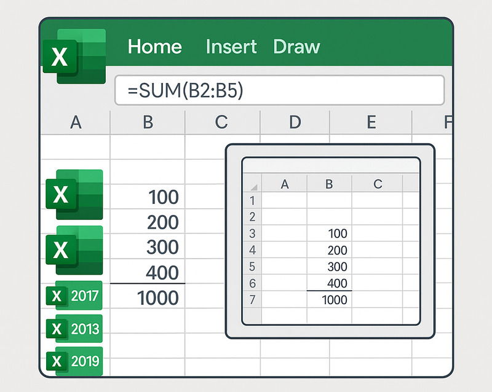This screenshot has width=492, height=392.
Task: Open the Home tab
Action: 155,47
